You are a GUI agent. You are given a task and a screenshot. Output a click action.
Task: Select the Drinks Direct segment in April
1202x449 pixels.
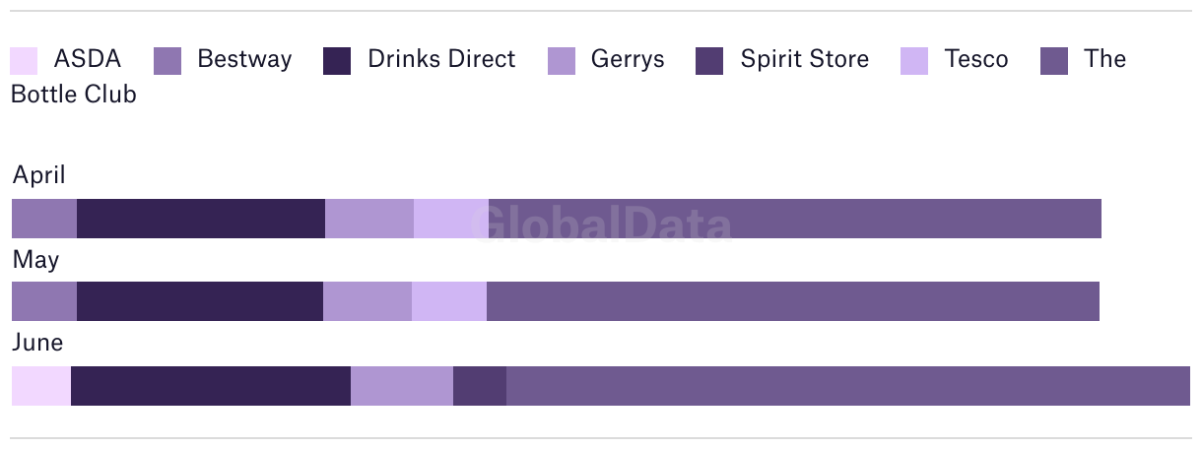tap(201, 219)
